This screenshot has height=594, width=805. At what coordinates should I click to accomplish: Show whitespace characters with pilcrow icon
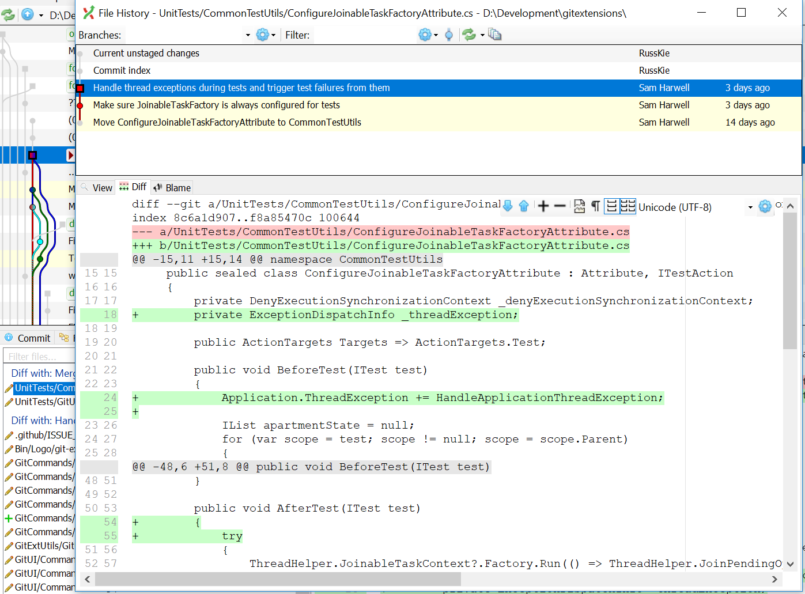[x=595, y=206]
